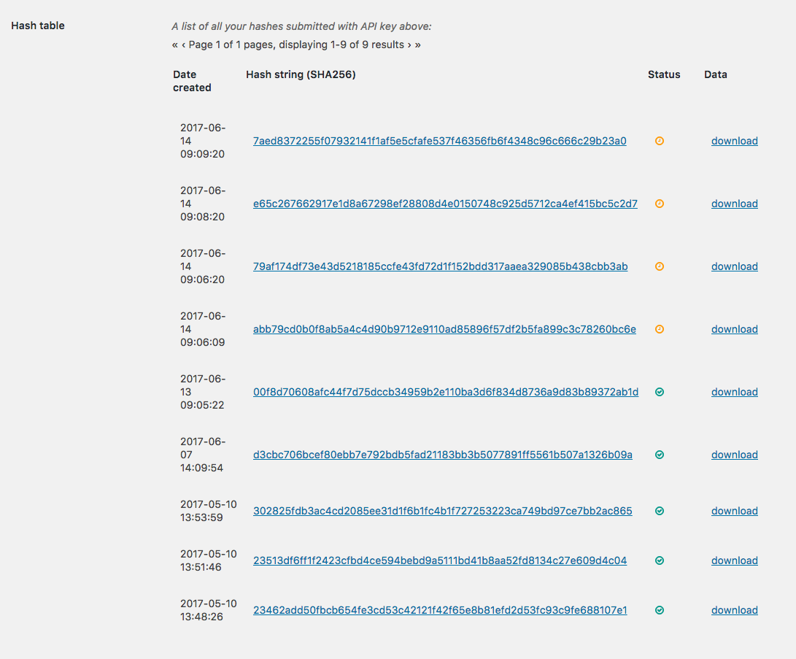The height and width of the screenshot is (659, 796).
Task: Click pending clock icon for hash 7aed8372
Action: pyautogui.click(x=660, y=141)
